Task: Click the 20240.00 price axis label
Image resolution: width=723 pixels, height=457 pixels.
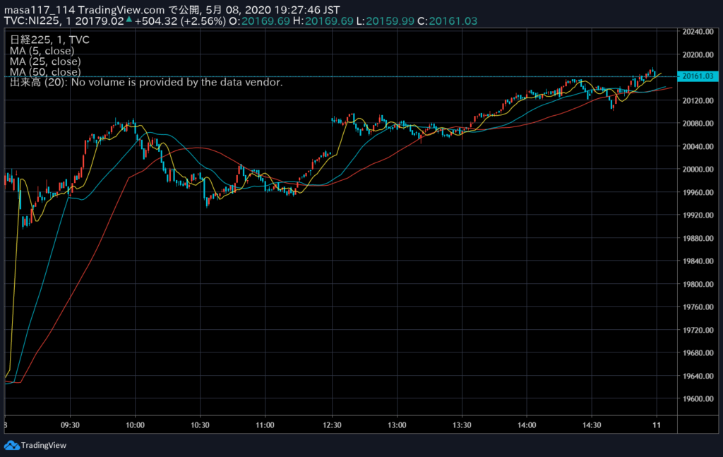Action: (x=698, y=32)
